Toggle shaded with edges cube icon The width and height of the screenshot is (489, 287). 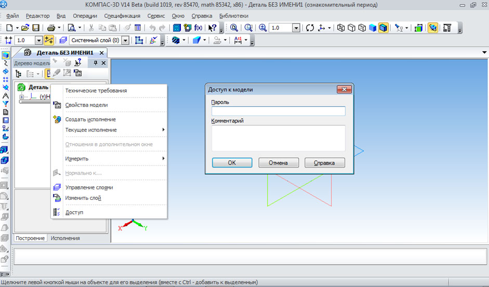coord(384,28)
